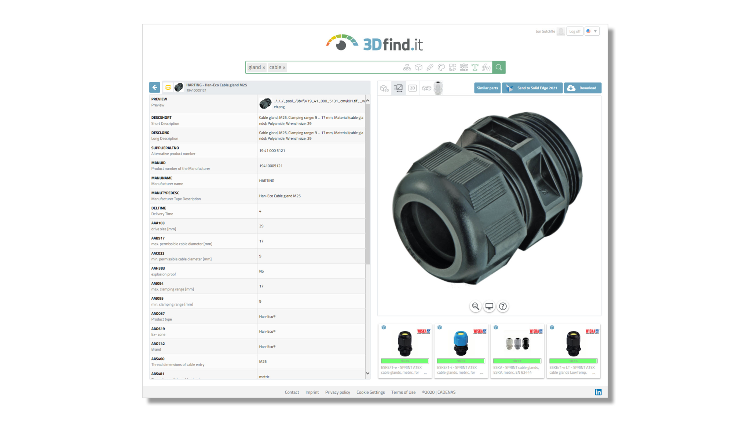Screen dimensions: 751x422
Task: Open the ESKV SPRINT cable glands thumbnail
Action: 517,343
